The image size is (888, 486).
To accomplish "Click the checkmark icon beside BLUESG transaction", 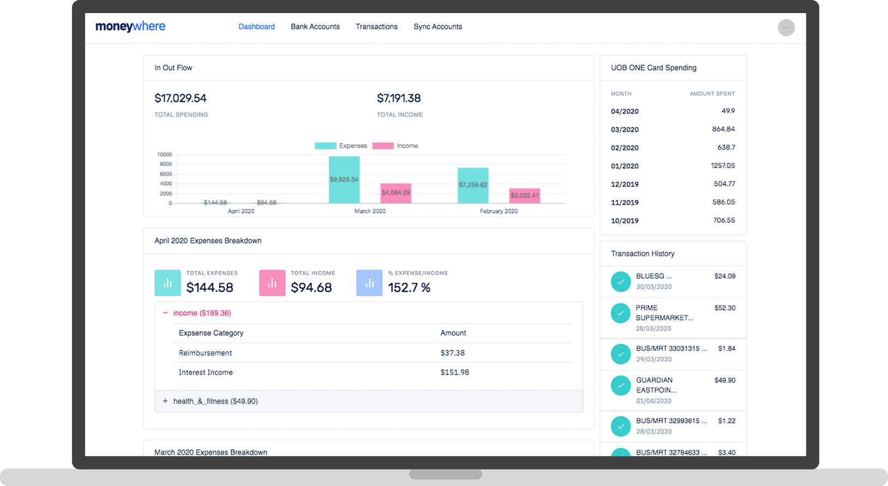I will tap(621, 282).
